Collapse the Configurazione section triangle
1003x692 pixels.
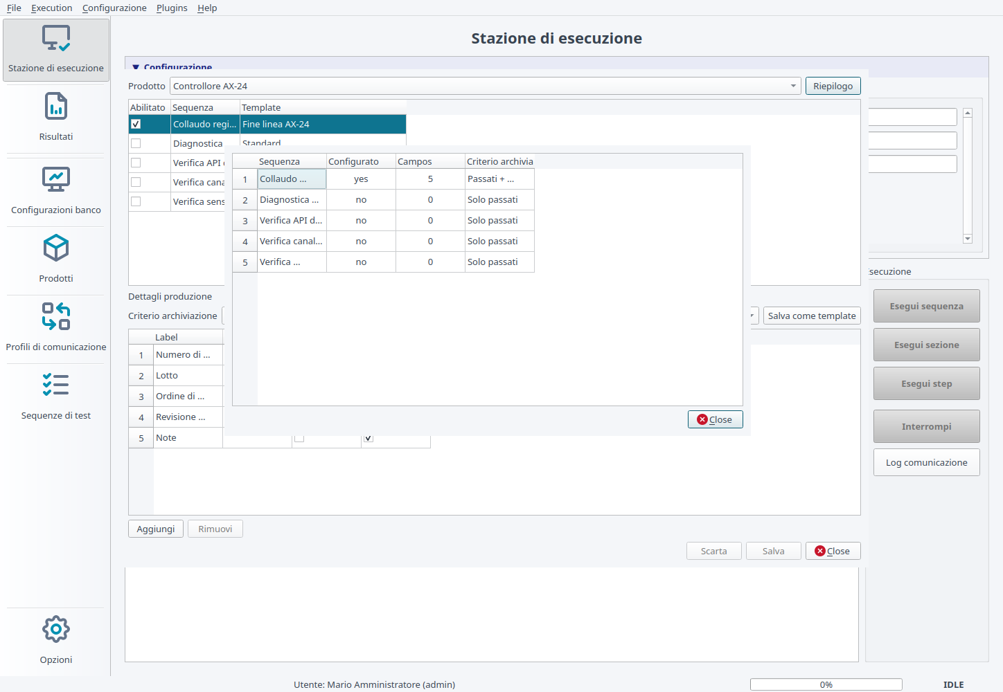click(136, 67)
